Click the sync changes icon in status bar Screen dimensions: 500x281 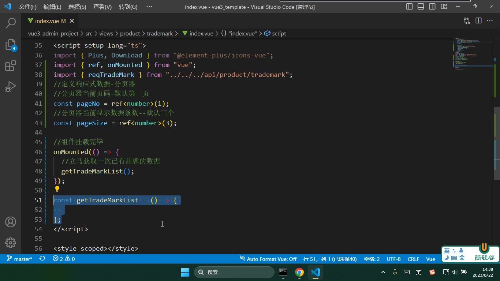[x=42, y=259]
